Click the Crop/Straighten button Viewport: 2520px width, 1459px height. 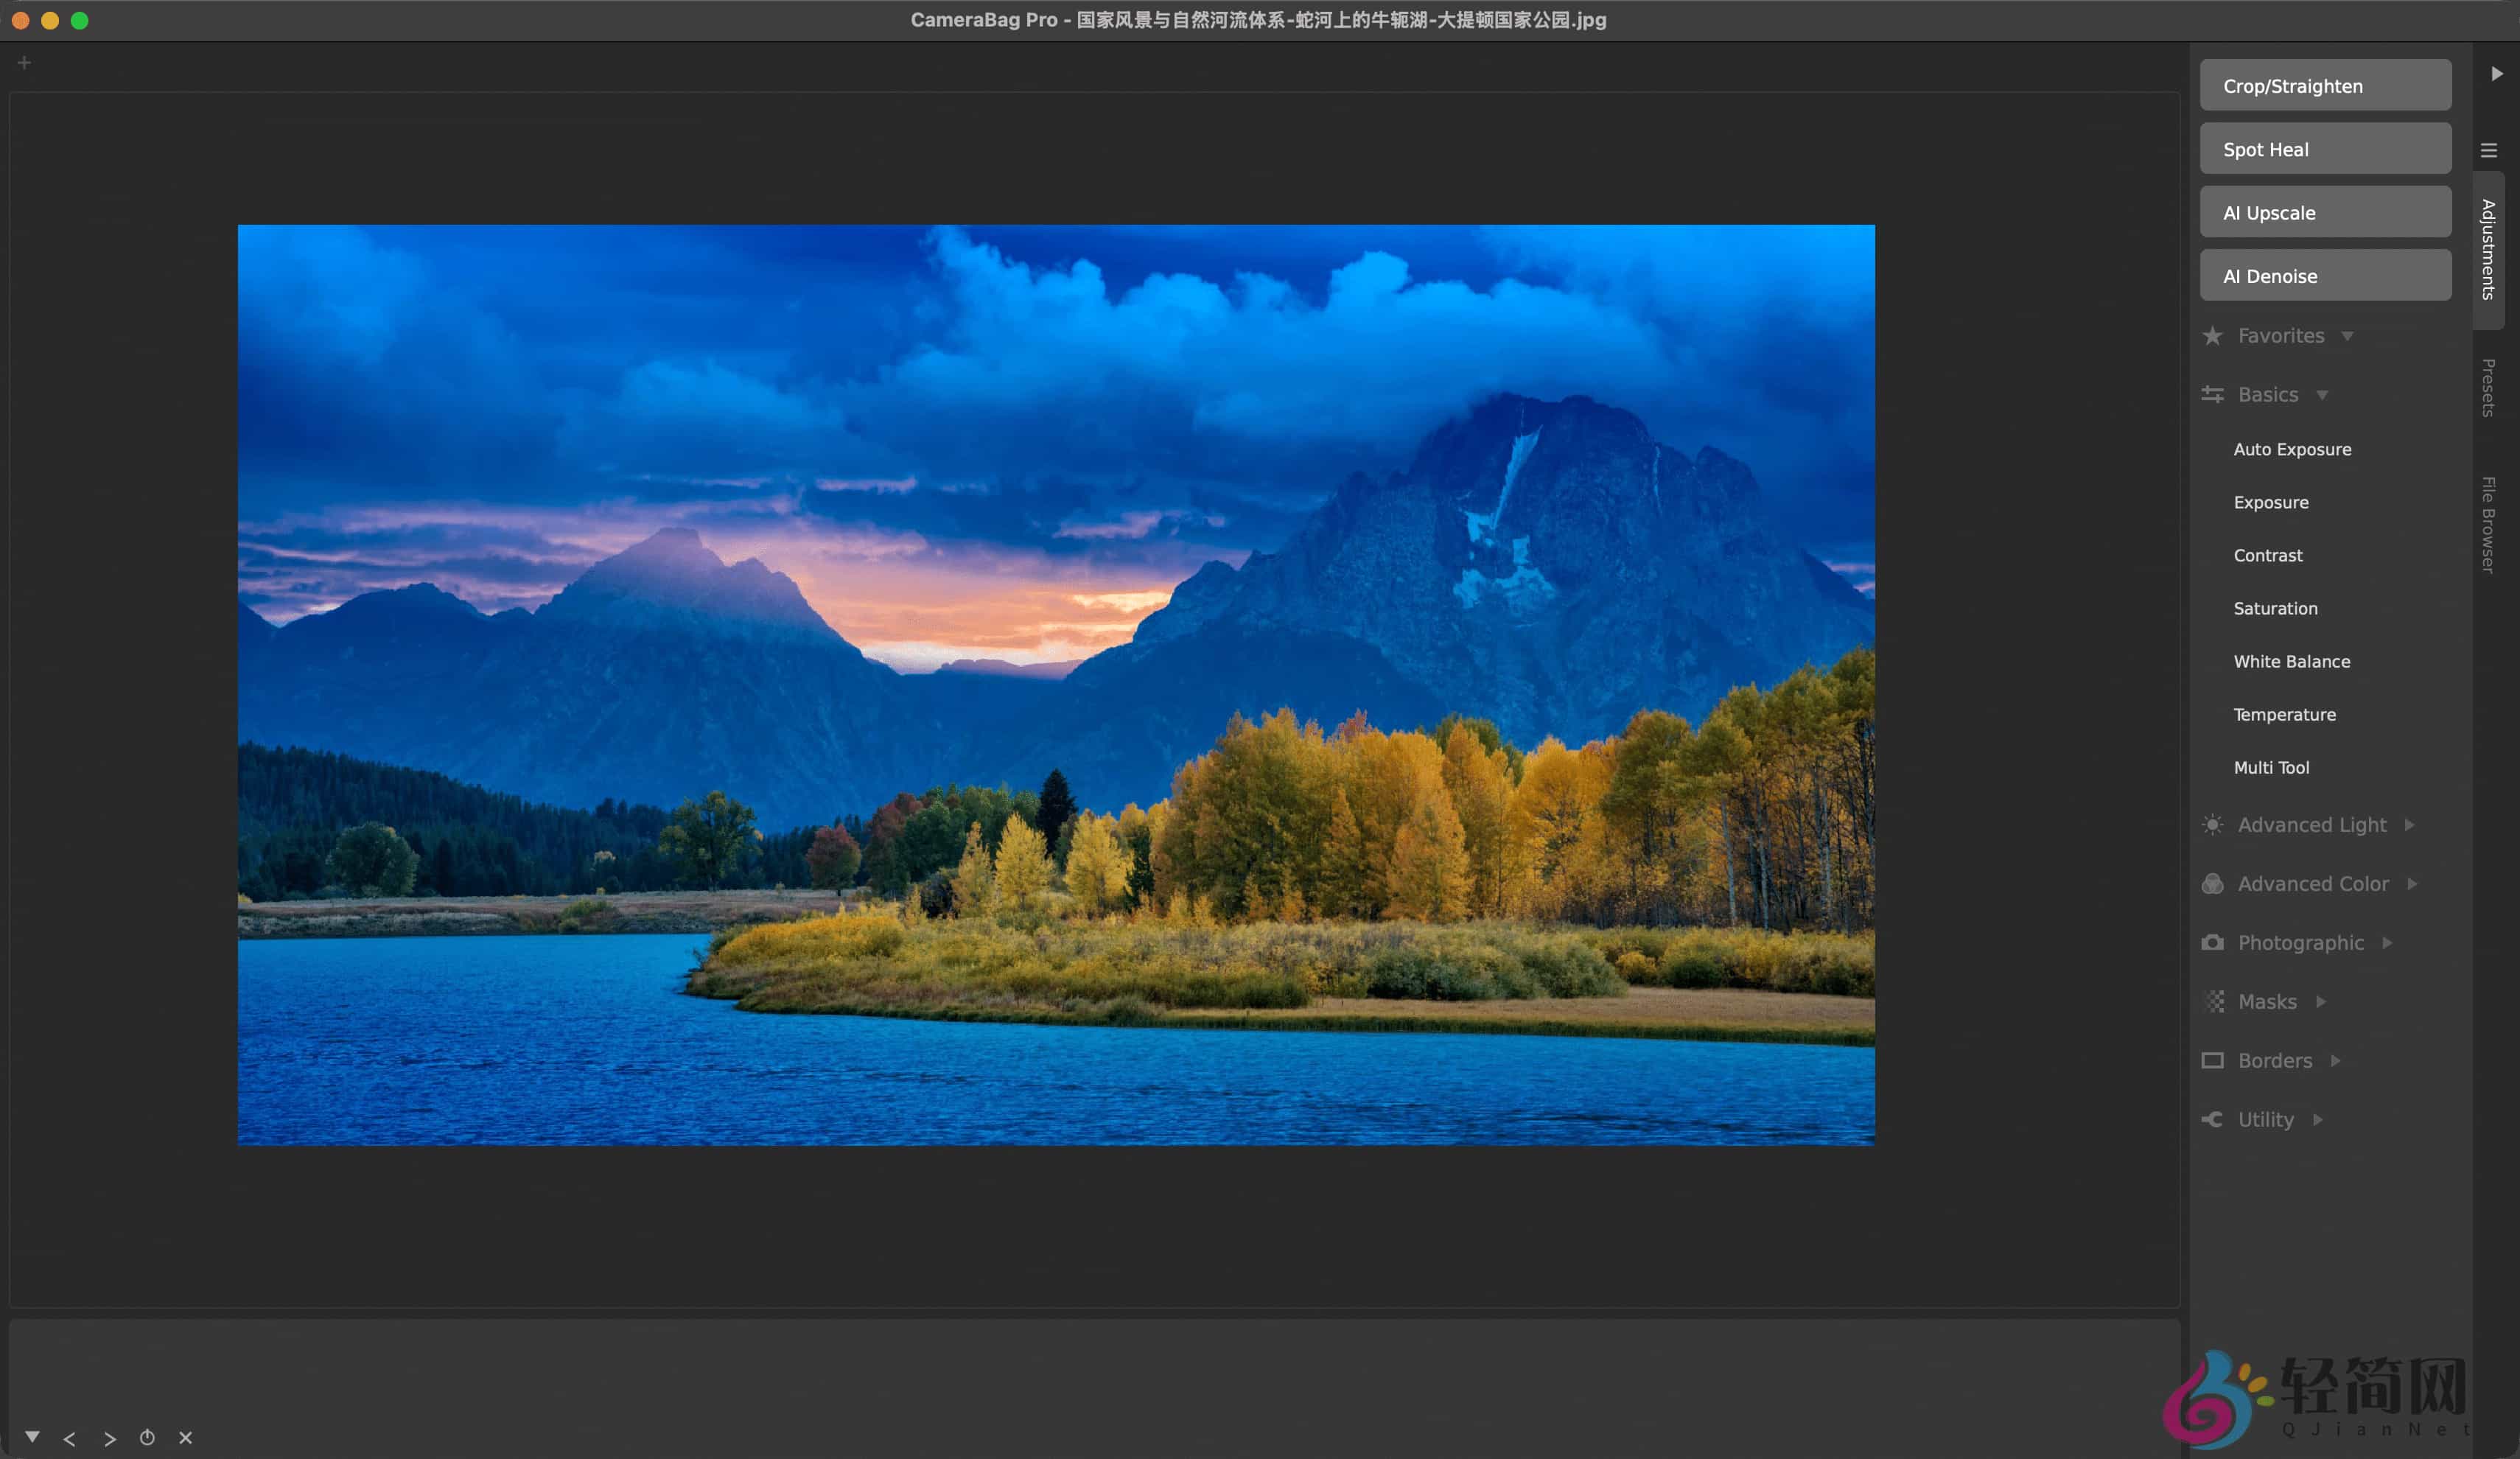[x=2324, y=86]
